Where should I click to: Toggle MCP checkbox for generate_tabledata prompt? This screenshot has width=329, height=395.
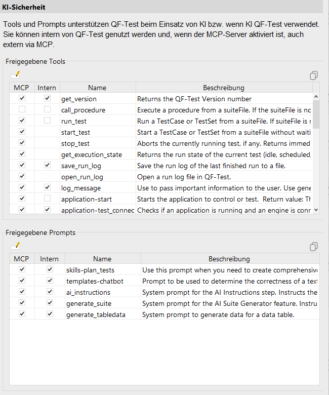tap(22, 314)
